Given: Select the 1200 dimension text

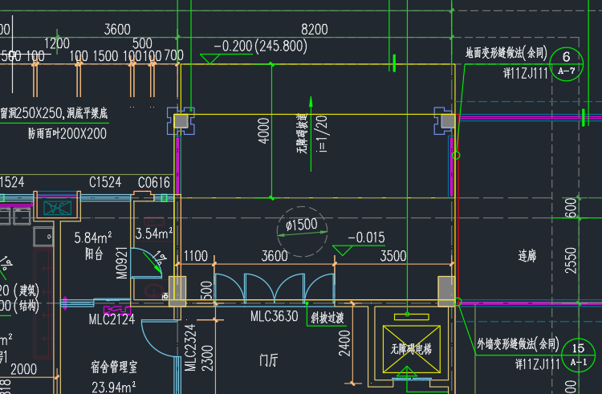Looking at the screenshot, I should tap(57, 43).
